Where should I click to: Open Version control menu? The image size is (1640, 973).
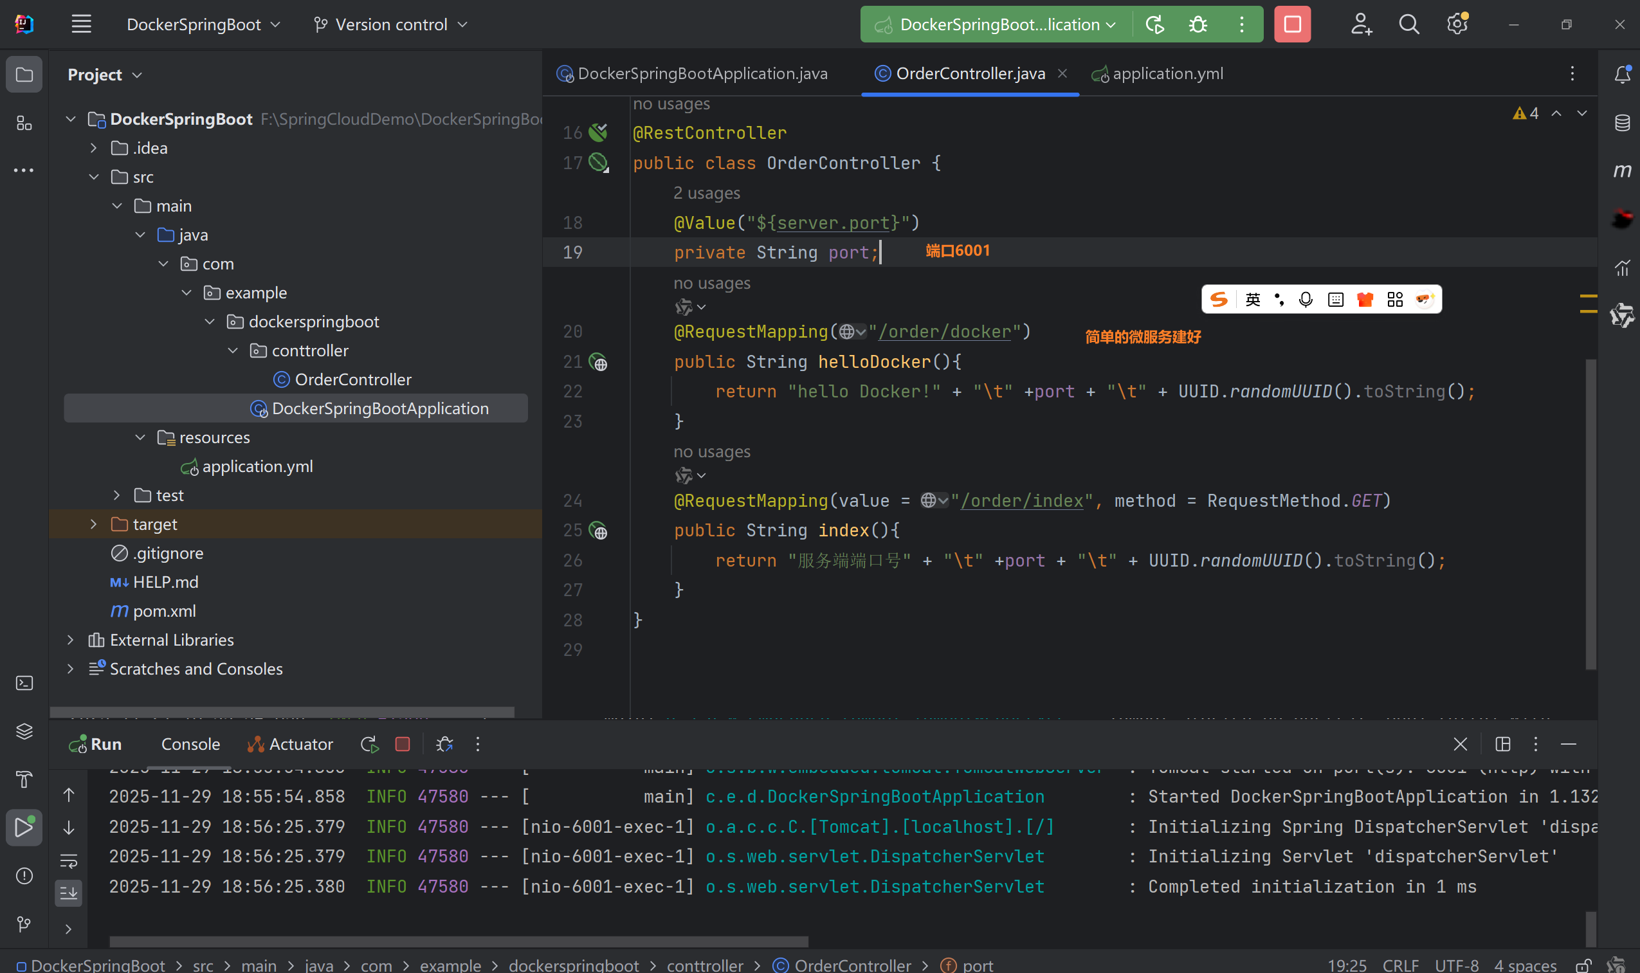[x=391, y=24]
